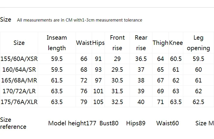Click the Size reference label
214x139 pixels.
point(13,123)
